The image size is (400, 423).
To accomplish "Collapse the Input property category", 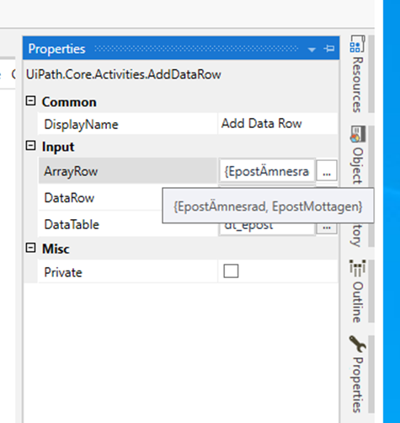I will coord(30,146).
